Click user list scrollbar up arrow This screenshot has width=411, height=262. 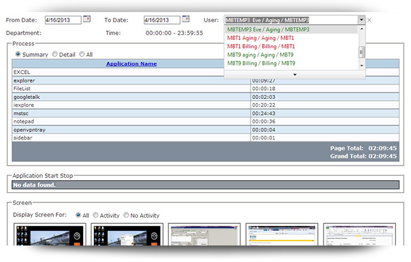(x=362, y=29)
